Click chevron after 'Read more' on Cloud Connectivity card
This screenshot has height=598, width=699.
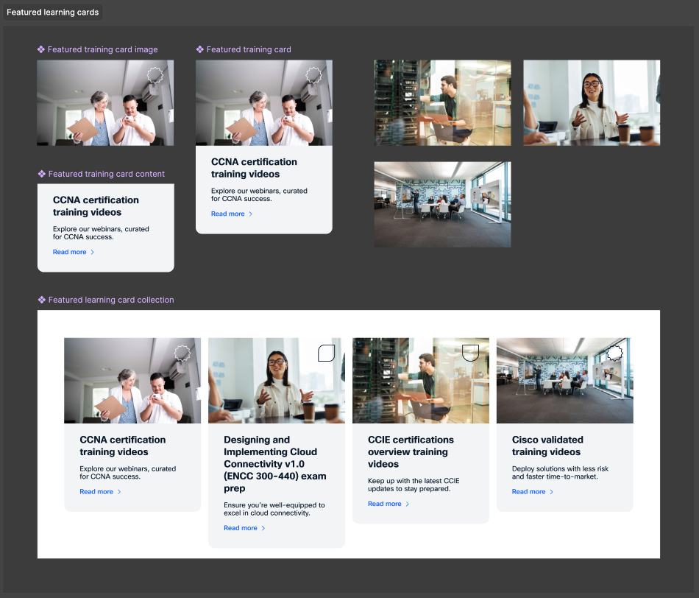(x=263, y=528)
